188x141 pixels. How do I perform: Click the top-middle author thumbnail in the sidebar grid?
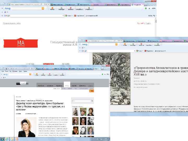click(x=83, y=112)
